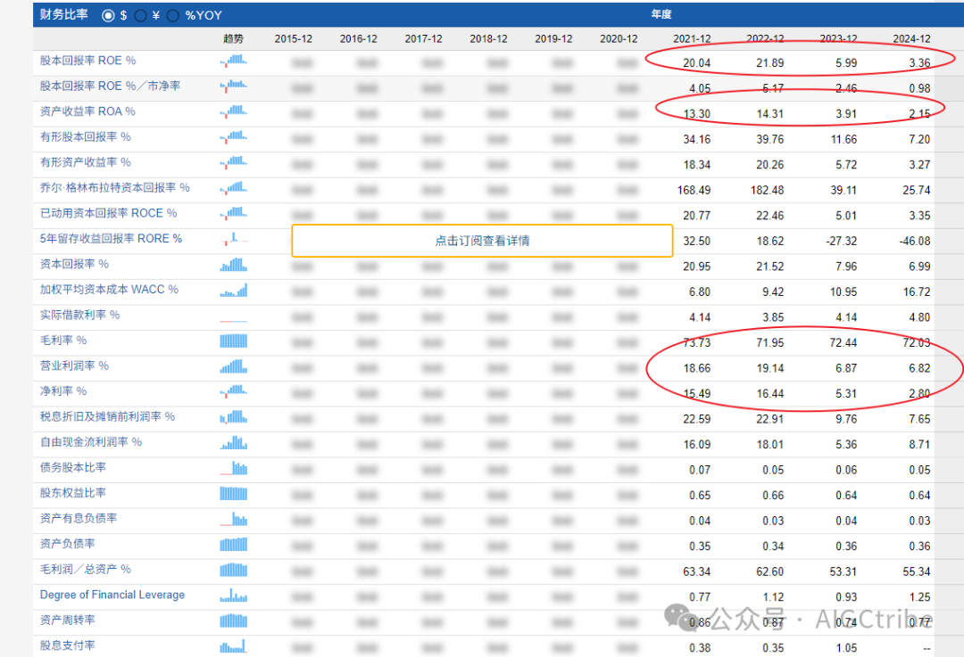964x657 pixels.
Task: Click the 年度 header label
Action: [x=661, y=14]
